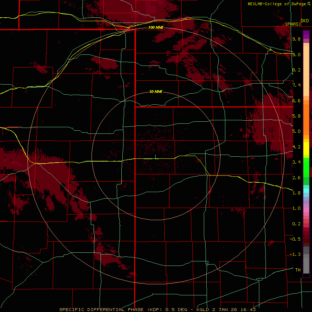Screen dimensions: 312x312
Task: Click the TH threshold label on the scale
Action: 298,270
